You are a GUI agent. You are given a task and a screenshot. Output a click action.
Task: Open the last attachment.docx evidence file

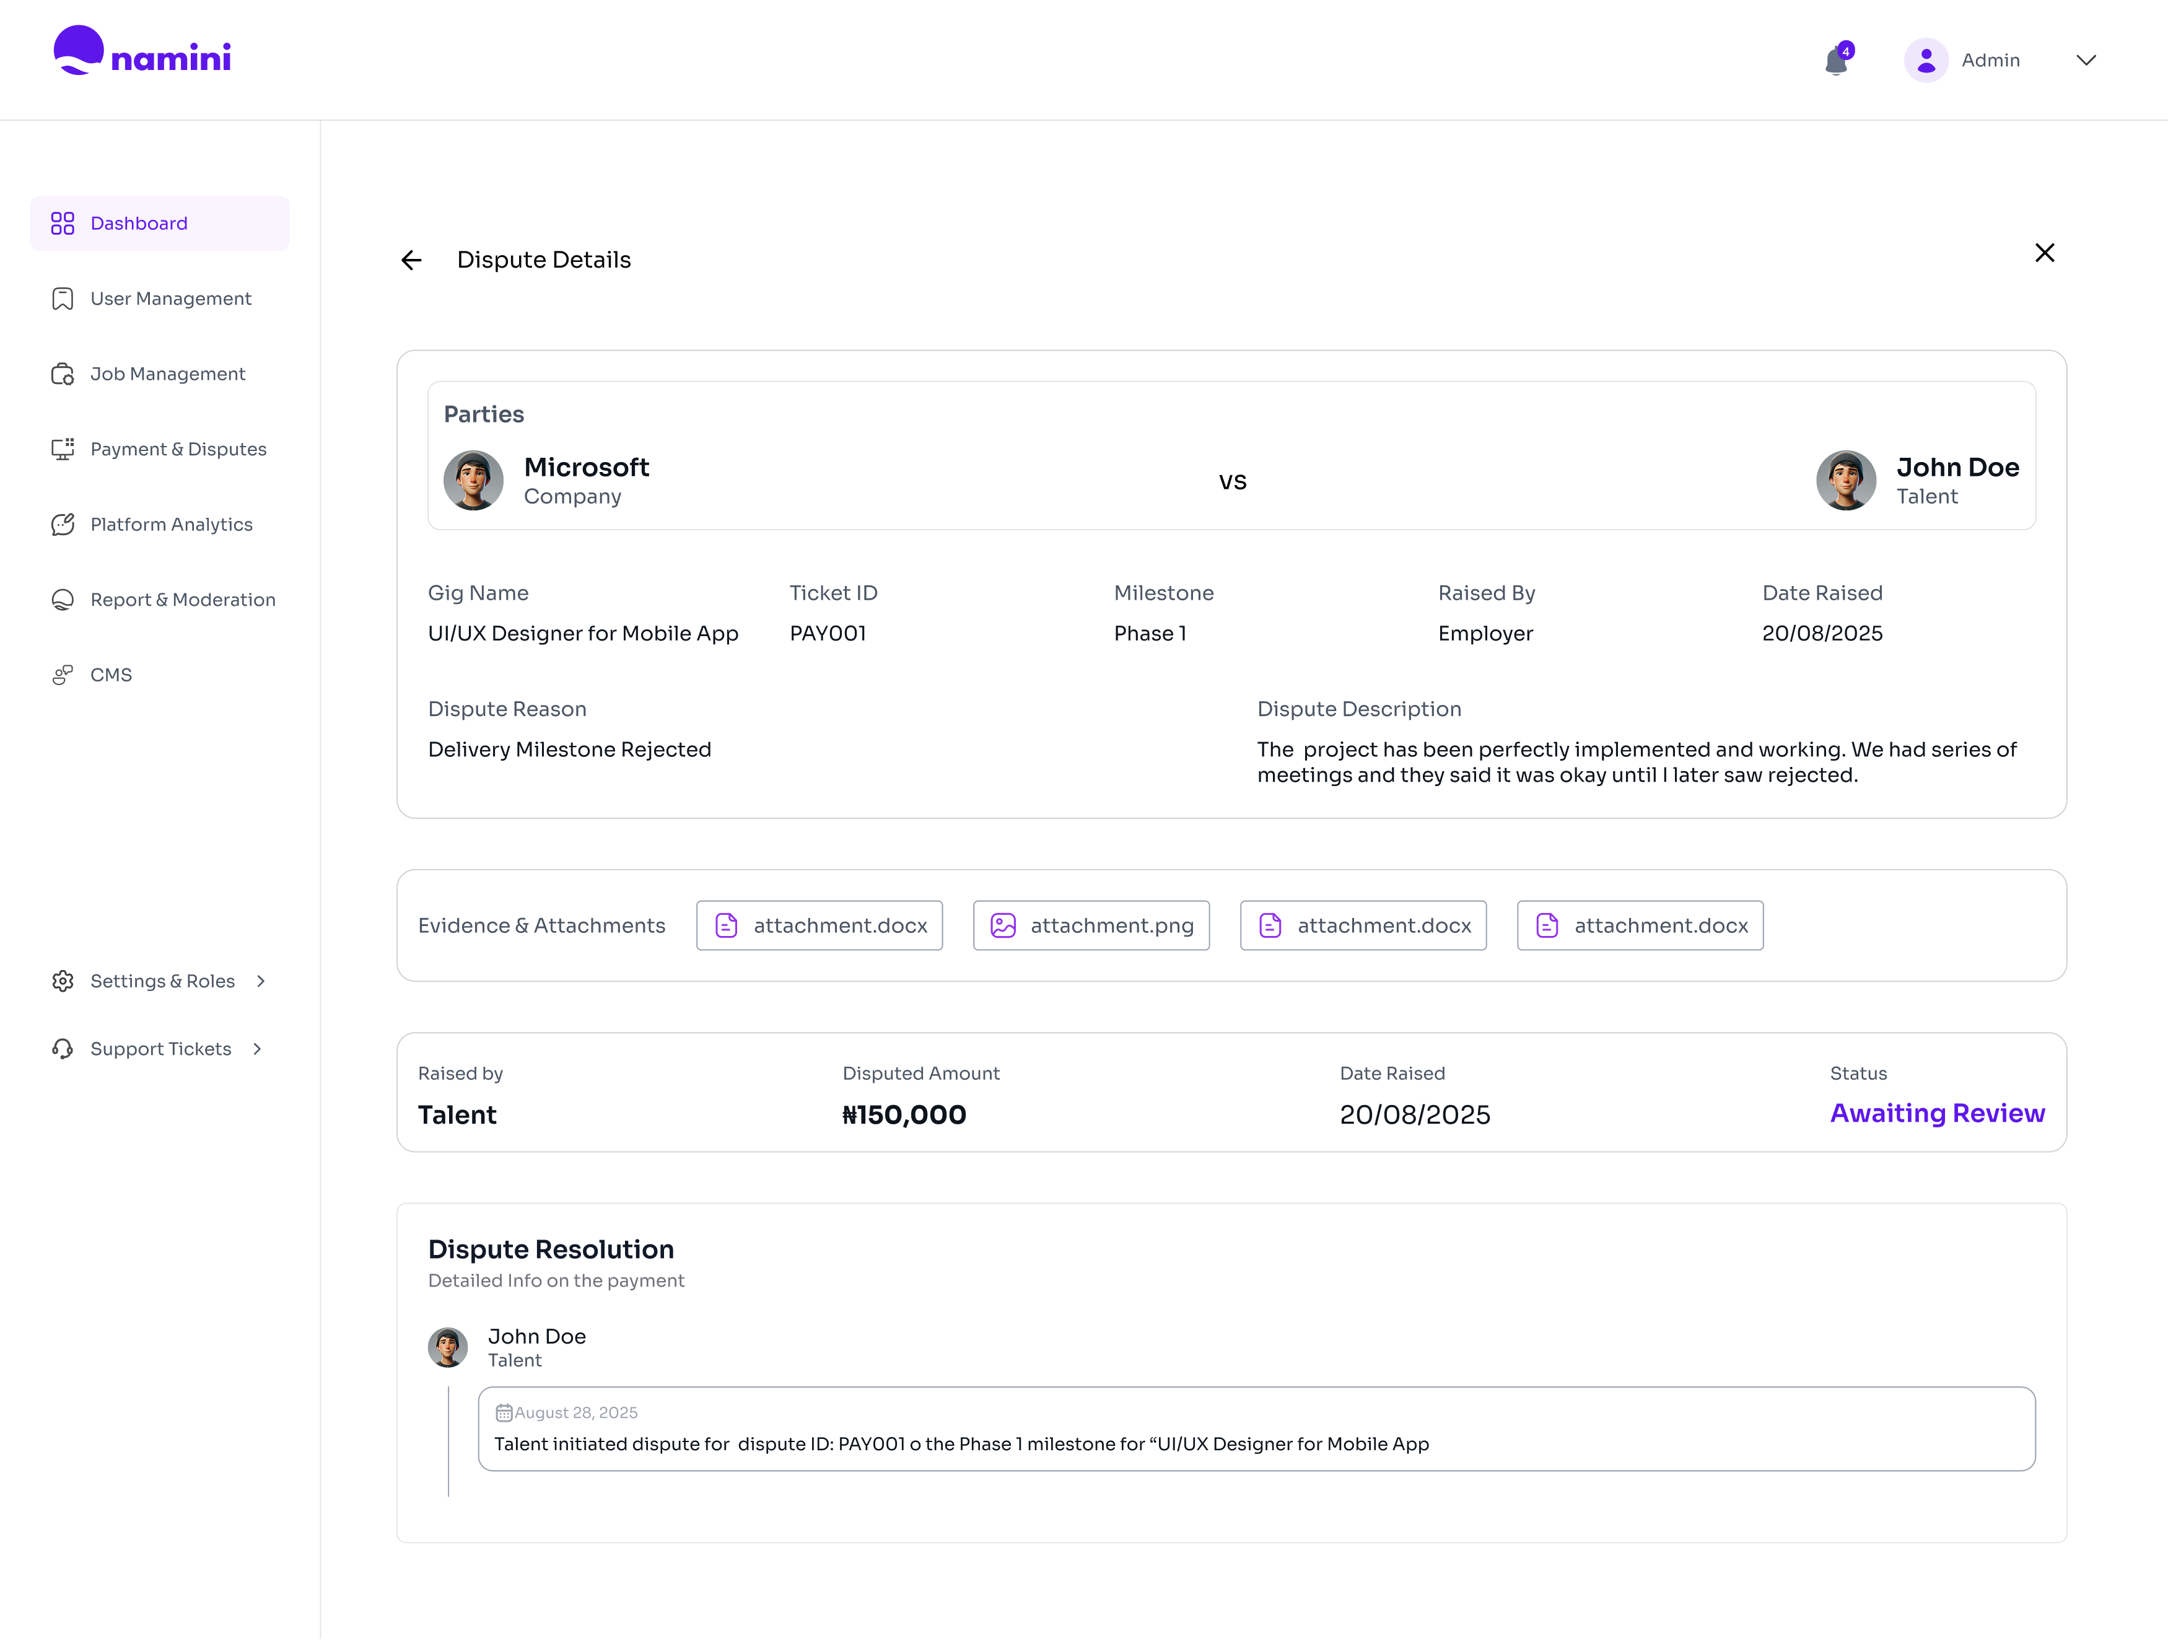pos(1640,925)
